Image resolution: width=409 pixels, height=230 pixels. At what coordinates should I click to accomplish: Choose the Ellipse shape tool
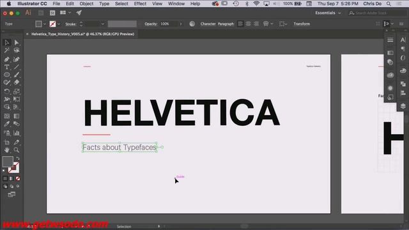pos(7,75)
